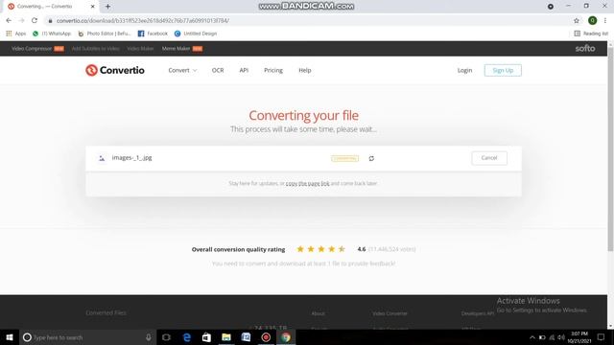Viewport: 614px width, 345px height.
Task: Open Chrome from the taskbar
Action: point(286,337)
